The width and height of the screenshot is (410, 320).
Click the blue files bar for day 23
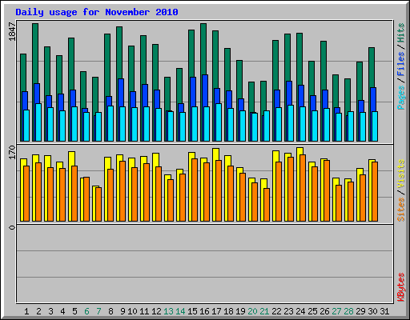pyautogui.click(x=288, y=93)
